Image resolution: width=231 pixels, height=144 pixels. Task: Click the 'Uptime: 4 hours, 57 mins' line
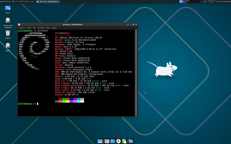click(x=69, y=42)
